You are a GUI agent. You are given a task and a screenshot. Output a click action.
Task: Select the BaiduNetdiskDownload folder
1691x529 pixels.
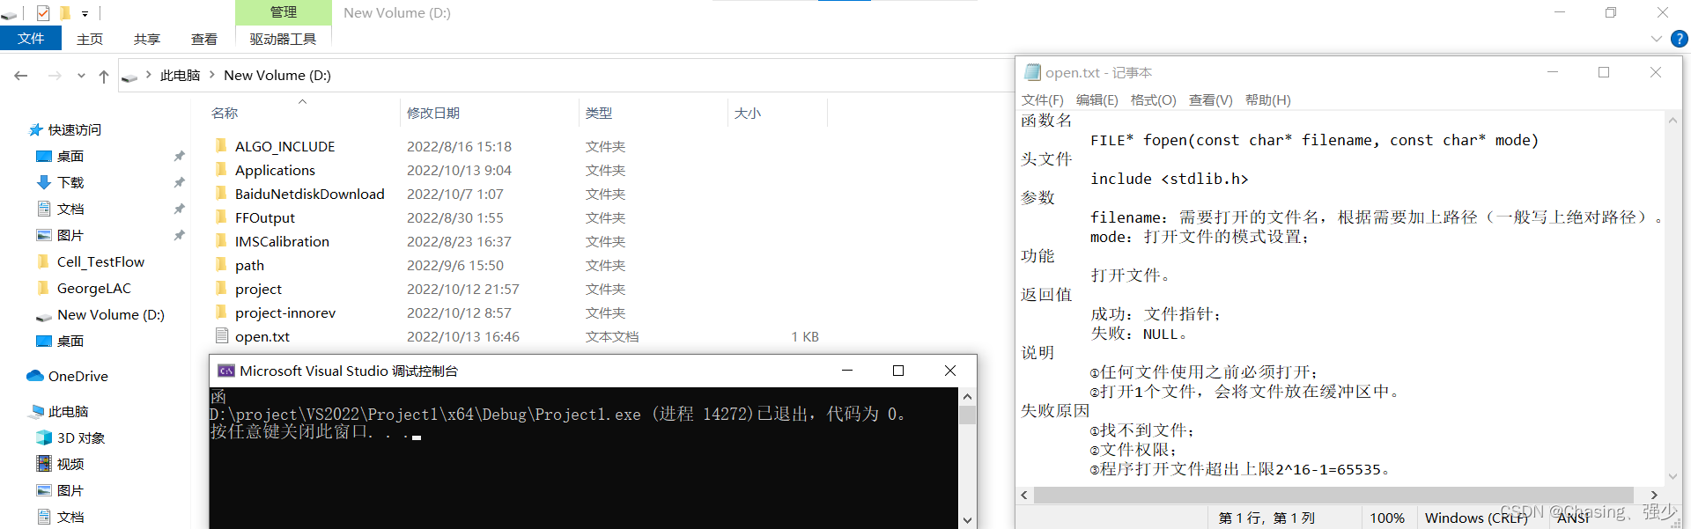(309, 194)
